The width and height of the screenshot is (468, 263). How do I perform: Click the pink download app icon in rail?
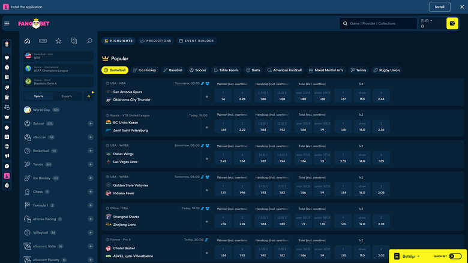[x=7, y=176]
